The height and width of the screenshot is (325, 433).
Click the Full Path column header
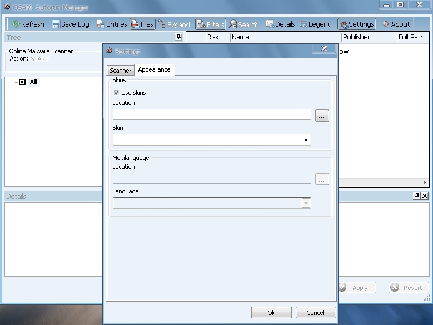413,37
